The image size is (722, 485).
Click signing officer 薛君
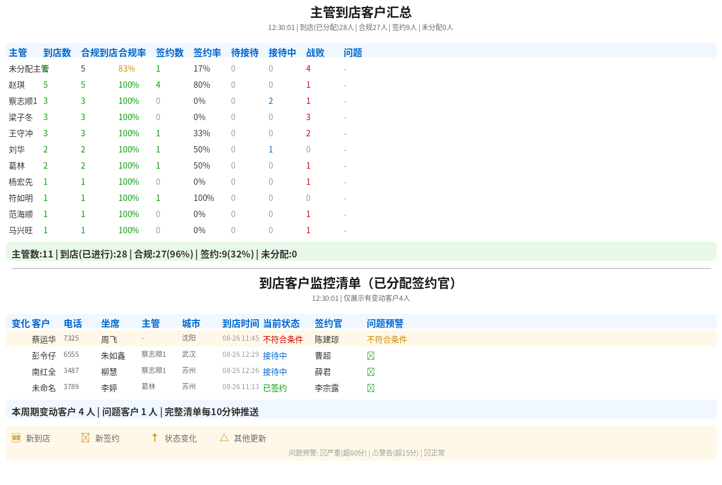[x=323, y=372]
